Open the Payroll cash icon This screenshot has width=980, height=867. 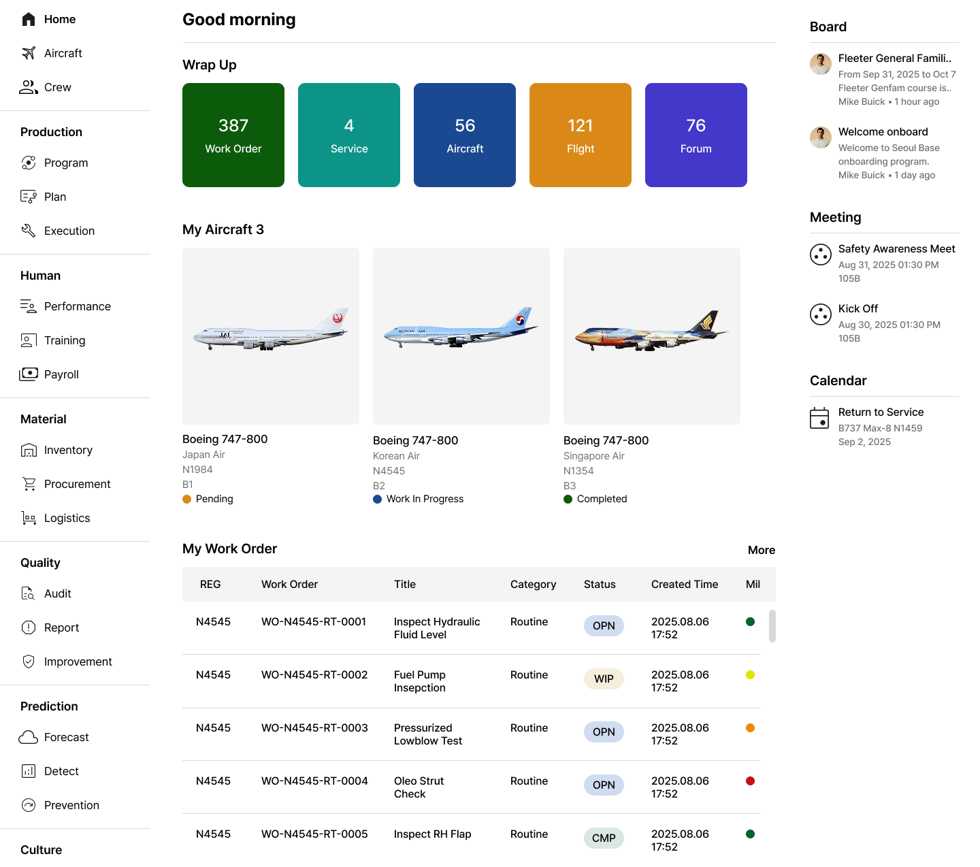tap(29, 374)
